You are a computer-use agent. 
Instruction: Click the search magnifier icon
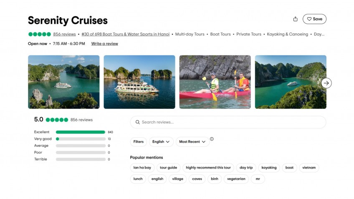click(137, 122)
